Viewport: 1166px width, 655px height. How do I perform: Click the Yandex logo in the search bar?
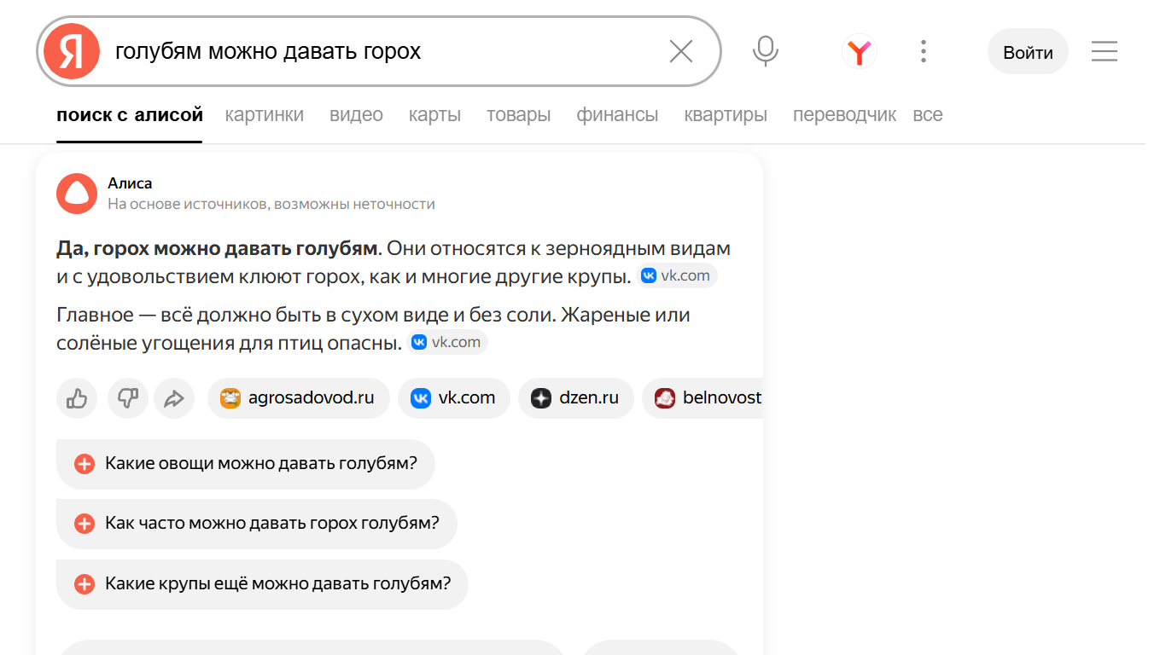pos(72,52)
